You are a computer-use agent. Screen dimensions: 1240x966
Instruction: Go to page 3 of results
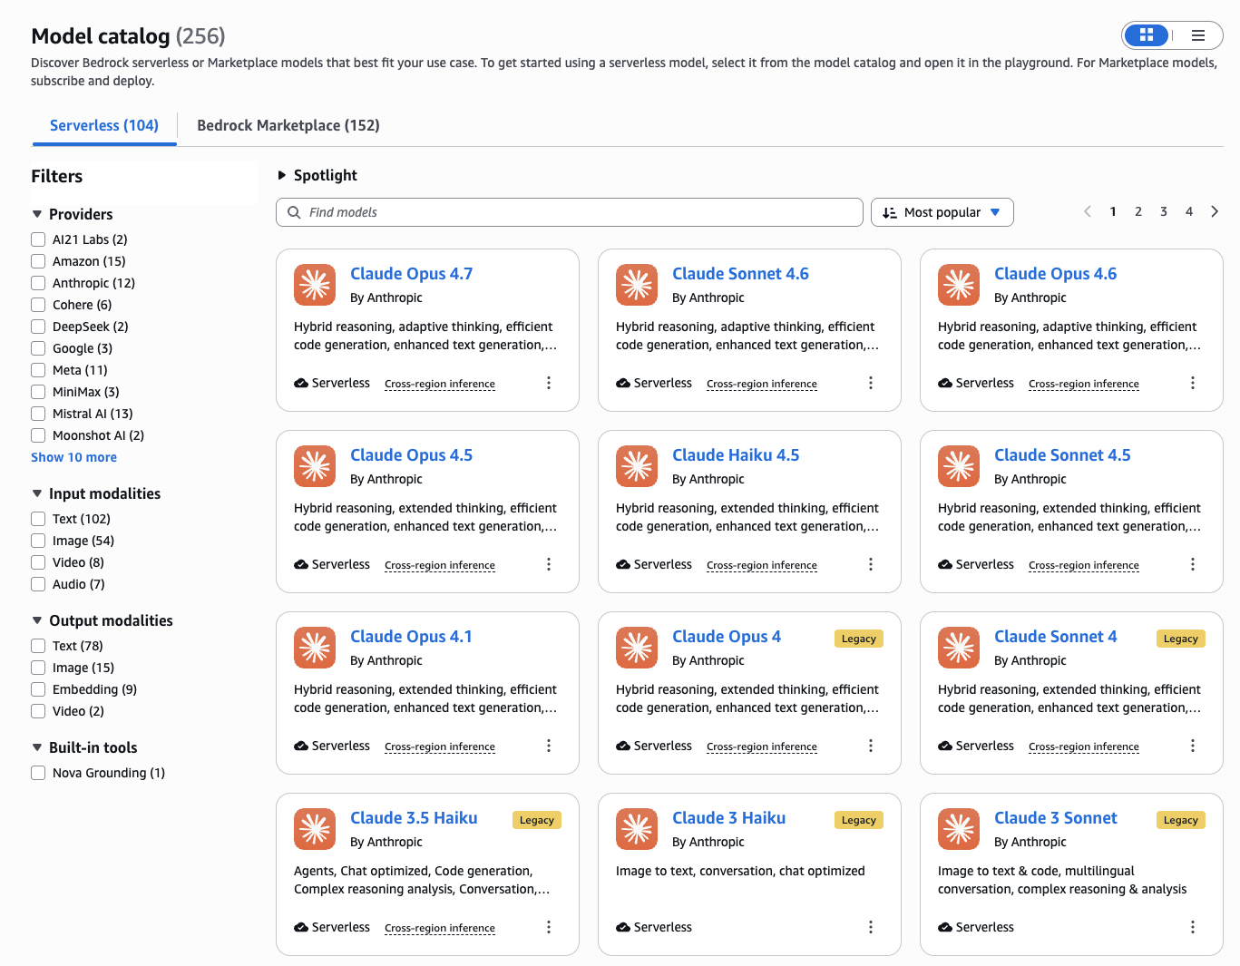(x=1164, y=211)
